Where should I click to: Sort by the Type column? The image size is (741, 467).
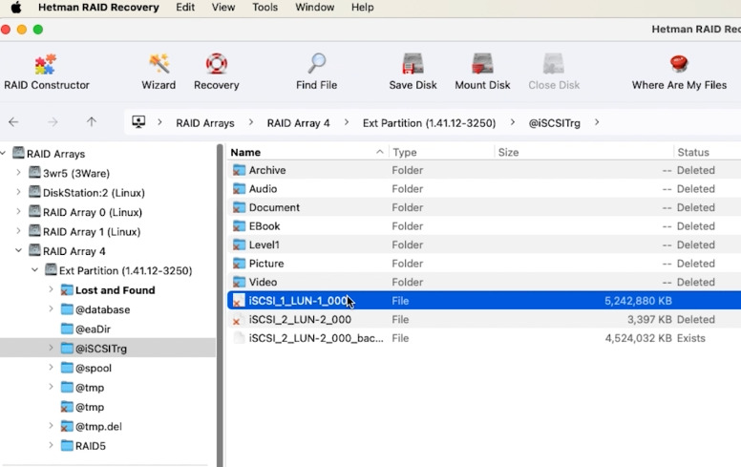point(442,152)
